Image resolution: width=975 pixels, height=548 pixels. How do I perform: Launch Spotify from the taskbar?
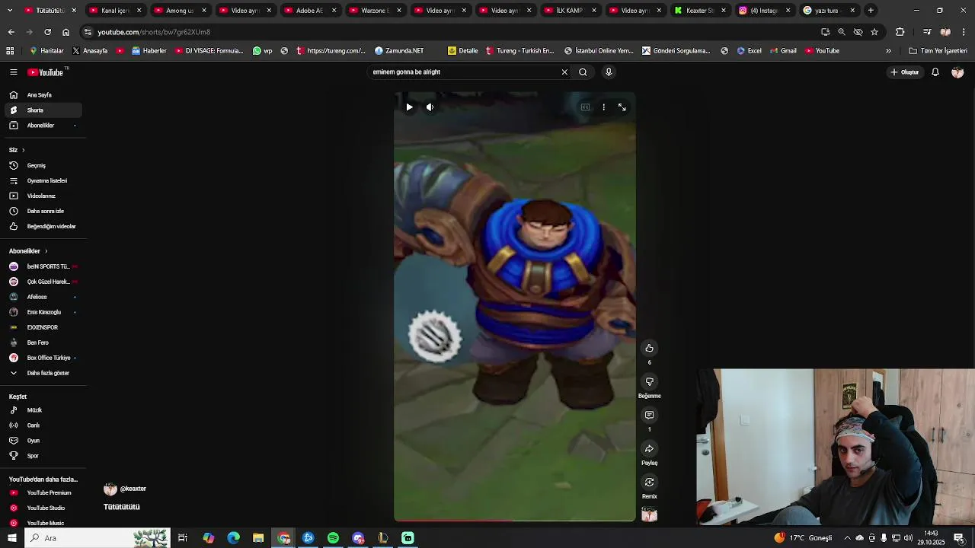333,538
